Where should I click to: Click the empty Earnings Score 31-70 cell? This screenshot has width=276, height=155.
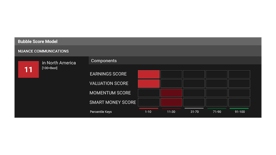tap(194, 74)
